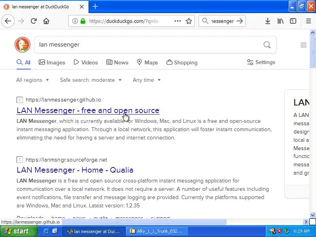Open page actions three-dot menu

pos(177,21)
